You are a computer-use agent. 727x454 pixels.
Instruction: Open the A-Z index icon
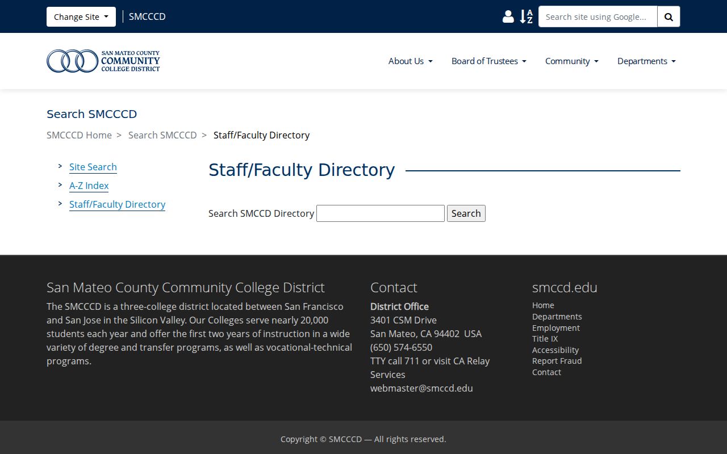(527, 17)
